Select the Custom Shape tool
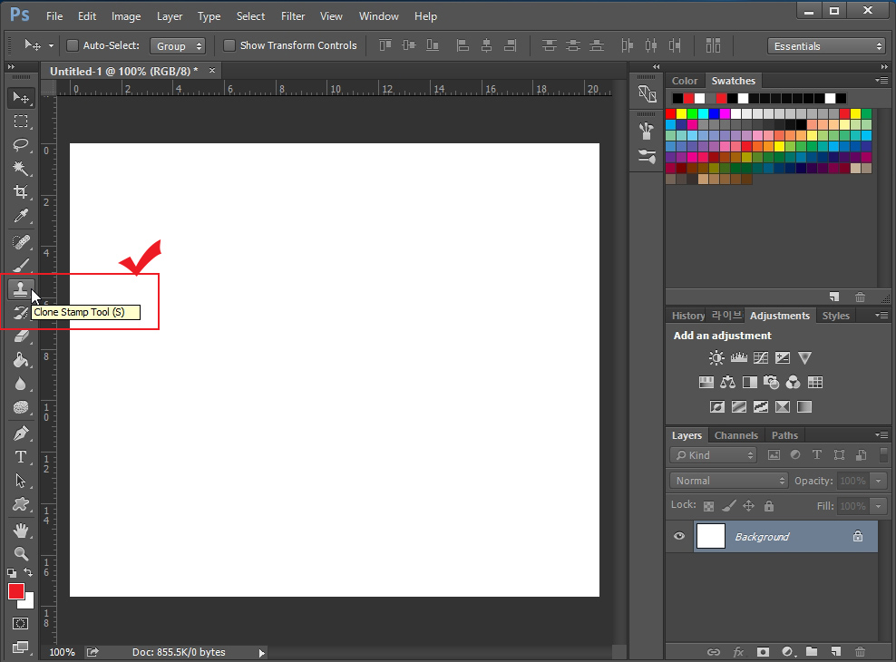This screenshot has height=662, width=896. [21, 504]
